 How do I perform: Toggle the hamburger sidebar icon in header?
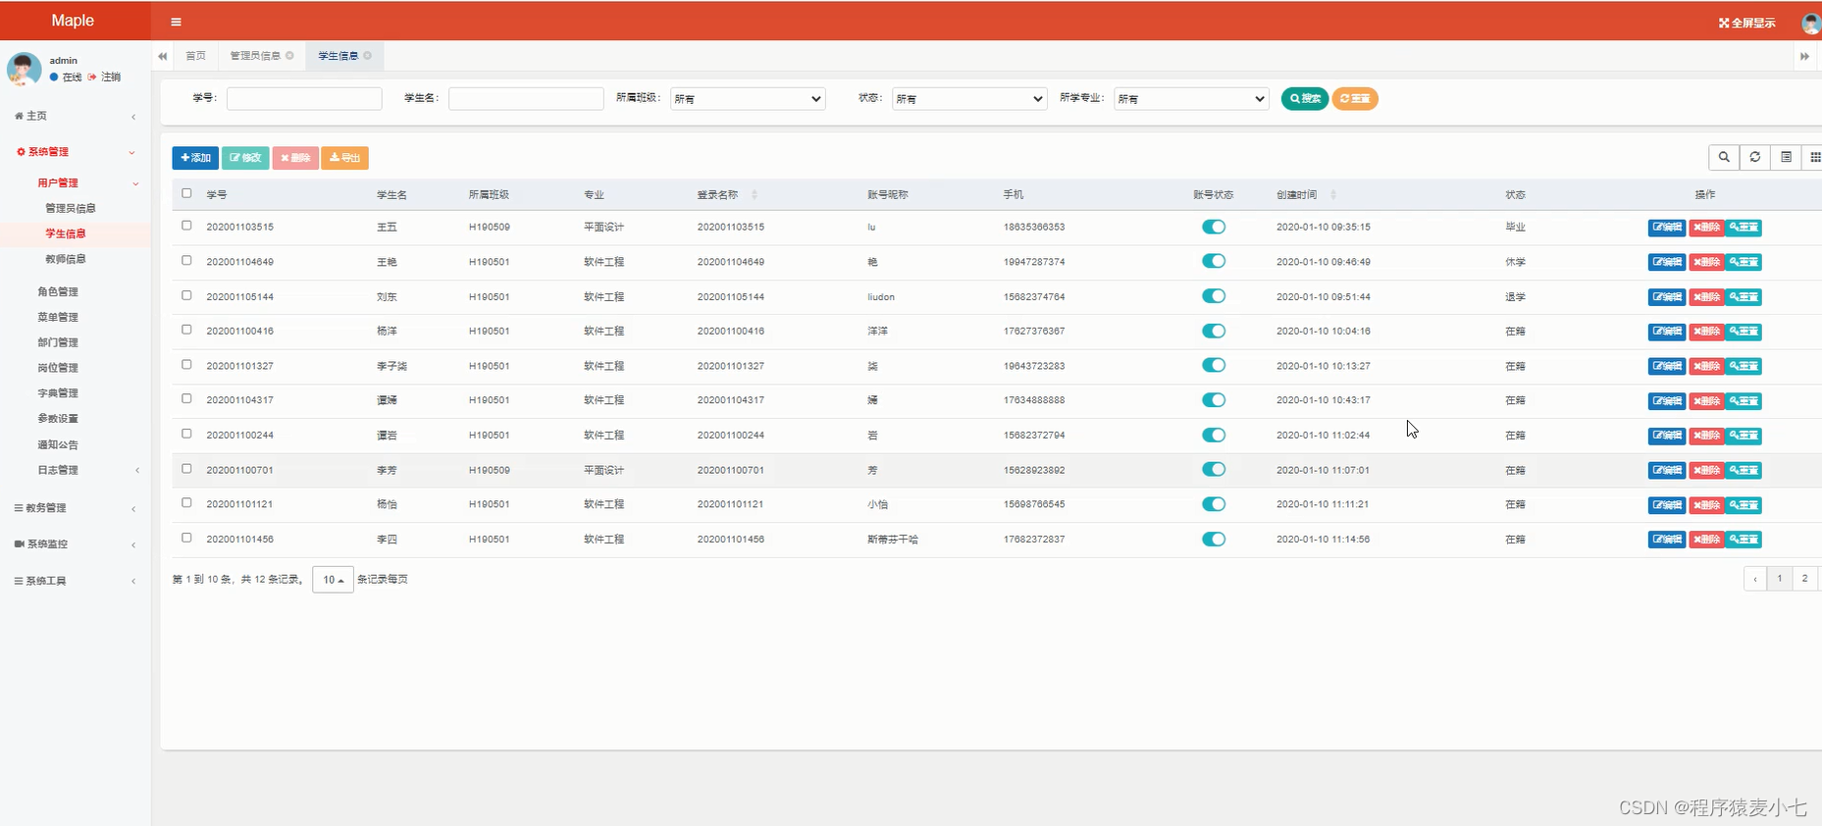click(x=176, y=22)
